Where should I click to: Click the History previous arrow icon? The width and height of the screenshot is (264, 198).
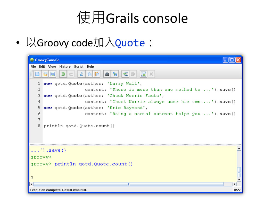125,74
